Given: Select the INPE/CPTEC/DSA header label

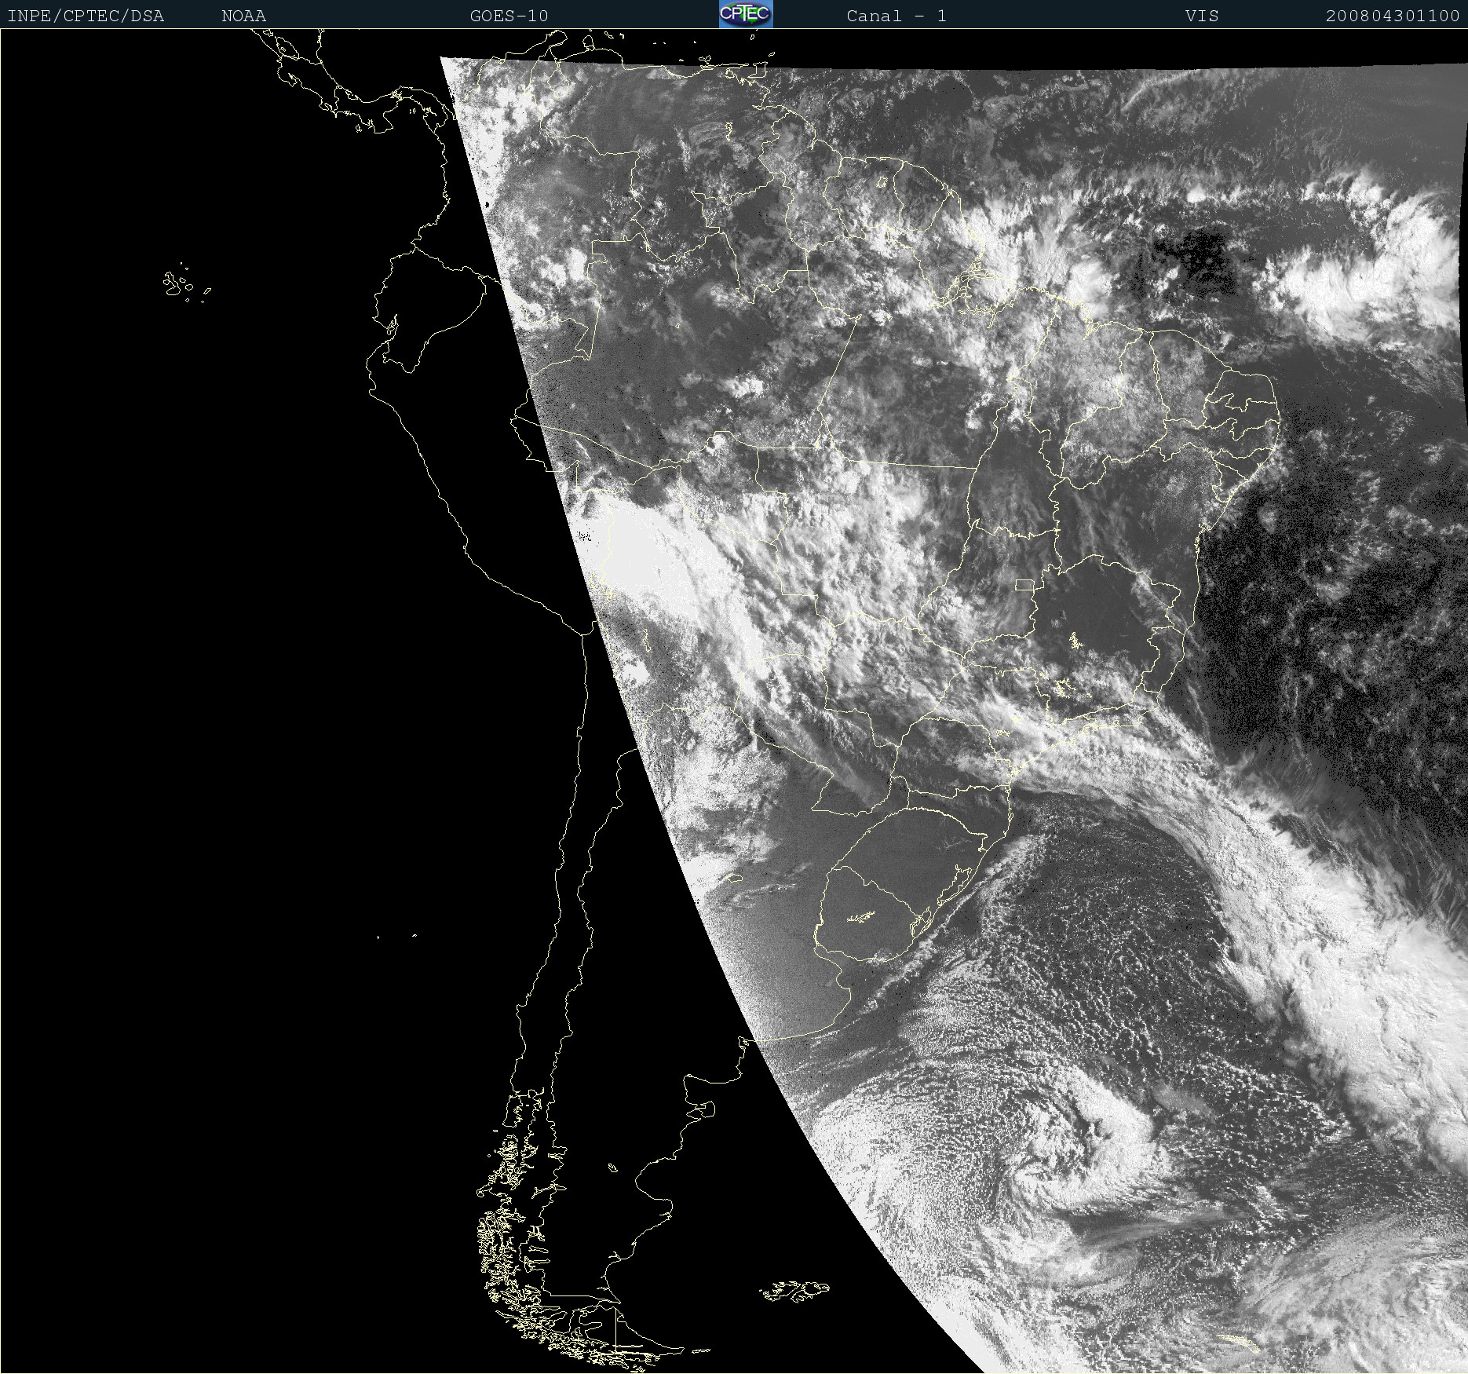Looking at the screenshot, I should click(86, 16).
